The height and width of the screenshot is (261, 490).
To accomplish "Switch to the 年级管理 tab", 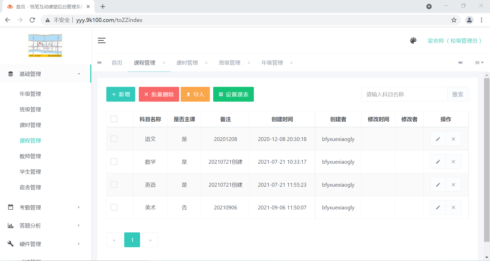I will pos(272,63).
